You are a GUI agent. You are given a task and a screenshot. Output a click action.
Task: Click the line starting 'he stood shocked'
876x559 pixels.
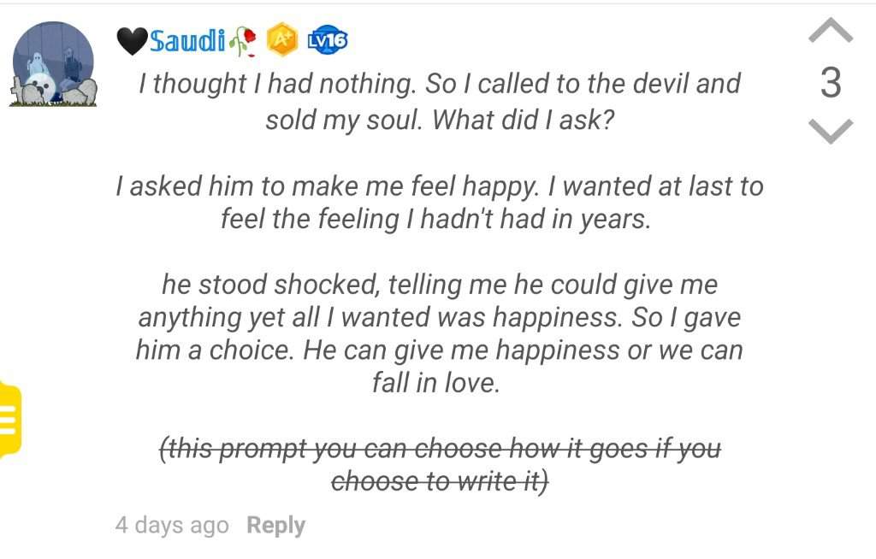click(x=440, y=285)
